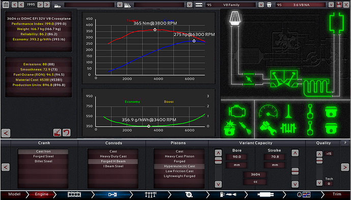Open the 3.6 V8 NA variant dropdown
This screenshot has width=351, height=200.
point(331,5)
